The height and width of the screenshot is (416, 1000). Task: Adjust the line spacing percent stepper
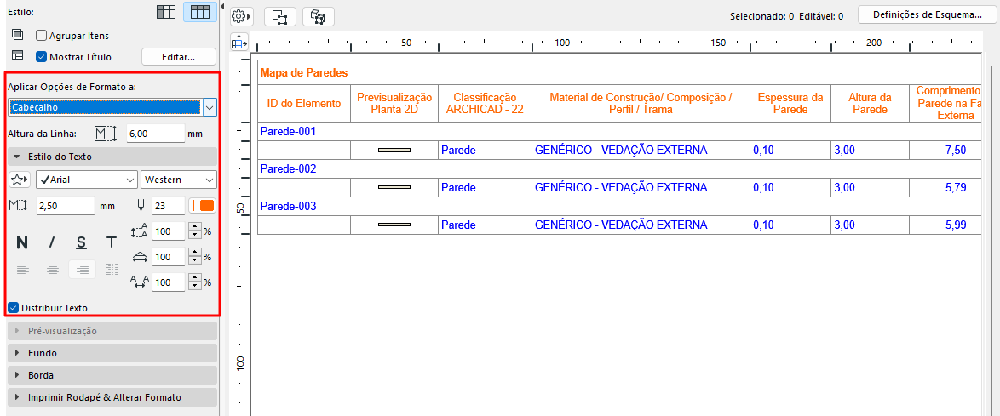[x=196, y=231]
